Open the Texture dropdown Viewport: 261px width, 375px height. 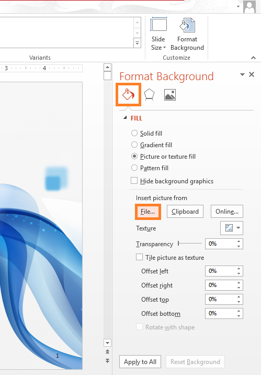(232, 228)
